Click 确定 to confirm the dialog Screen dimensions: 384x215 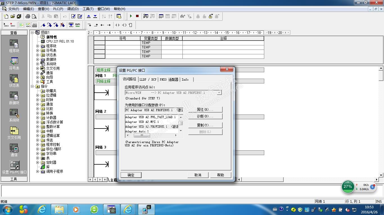131,175
